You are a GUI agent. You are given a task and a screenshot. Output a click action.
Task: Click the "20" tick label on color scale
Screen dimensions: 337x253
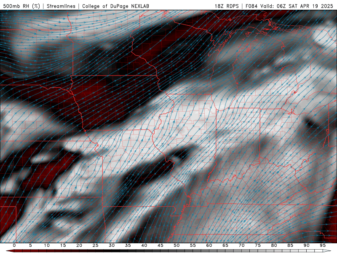pos(79,245)
